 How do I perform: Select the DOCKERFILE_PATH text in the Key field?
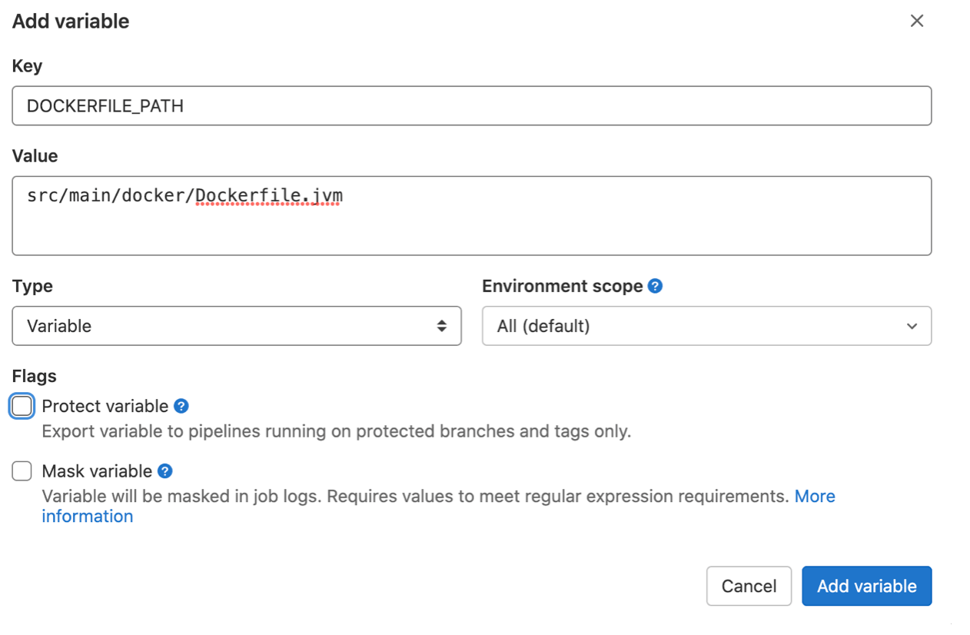pos(105,106)
